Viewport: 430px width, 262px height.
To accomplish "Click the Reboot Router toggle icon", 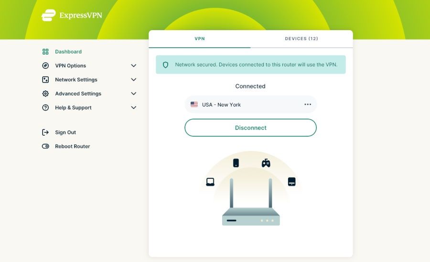I will pos(45,146).
